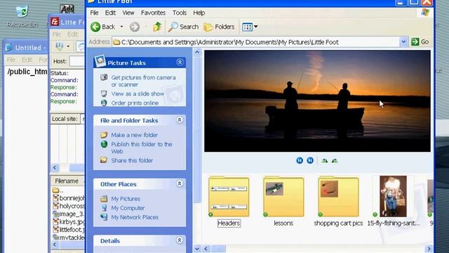Click the Host field in FileZilla window
Image resolution: width=449 pixels, height=253 pixels.
pos(76,61)
